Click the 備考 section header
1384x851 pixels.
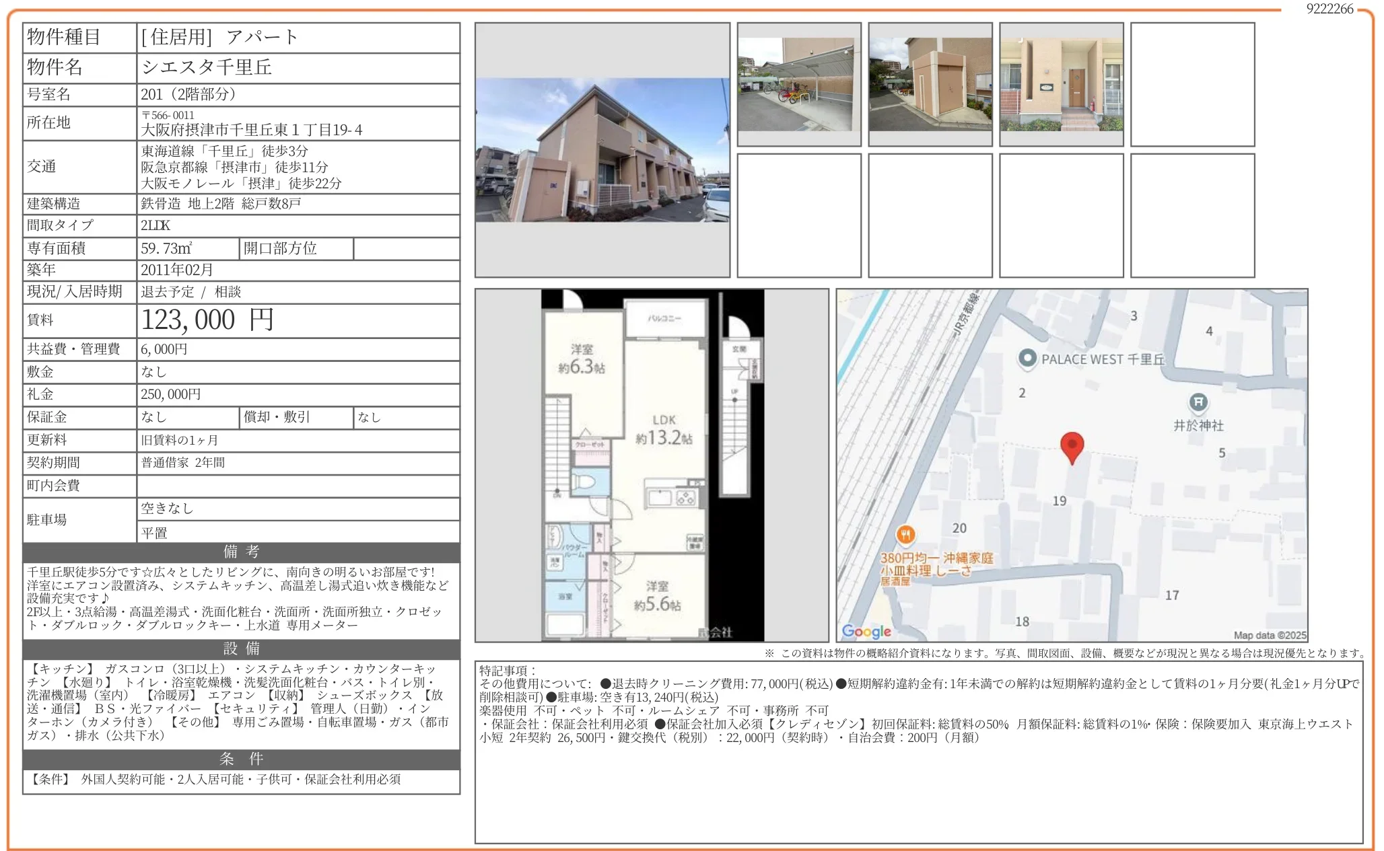coord(241,552)
